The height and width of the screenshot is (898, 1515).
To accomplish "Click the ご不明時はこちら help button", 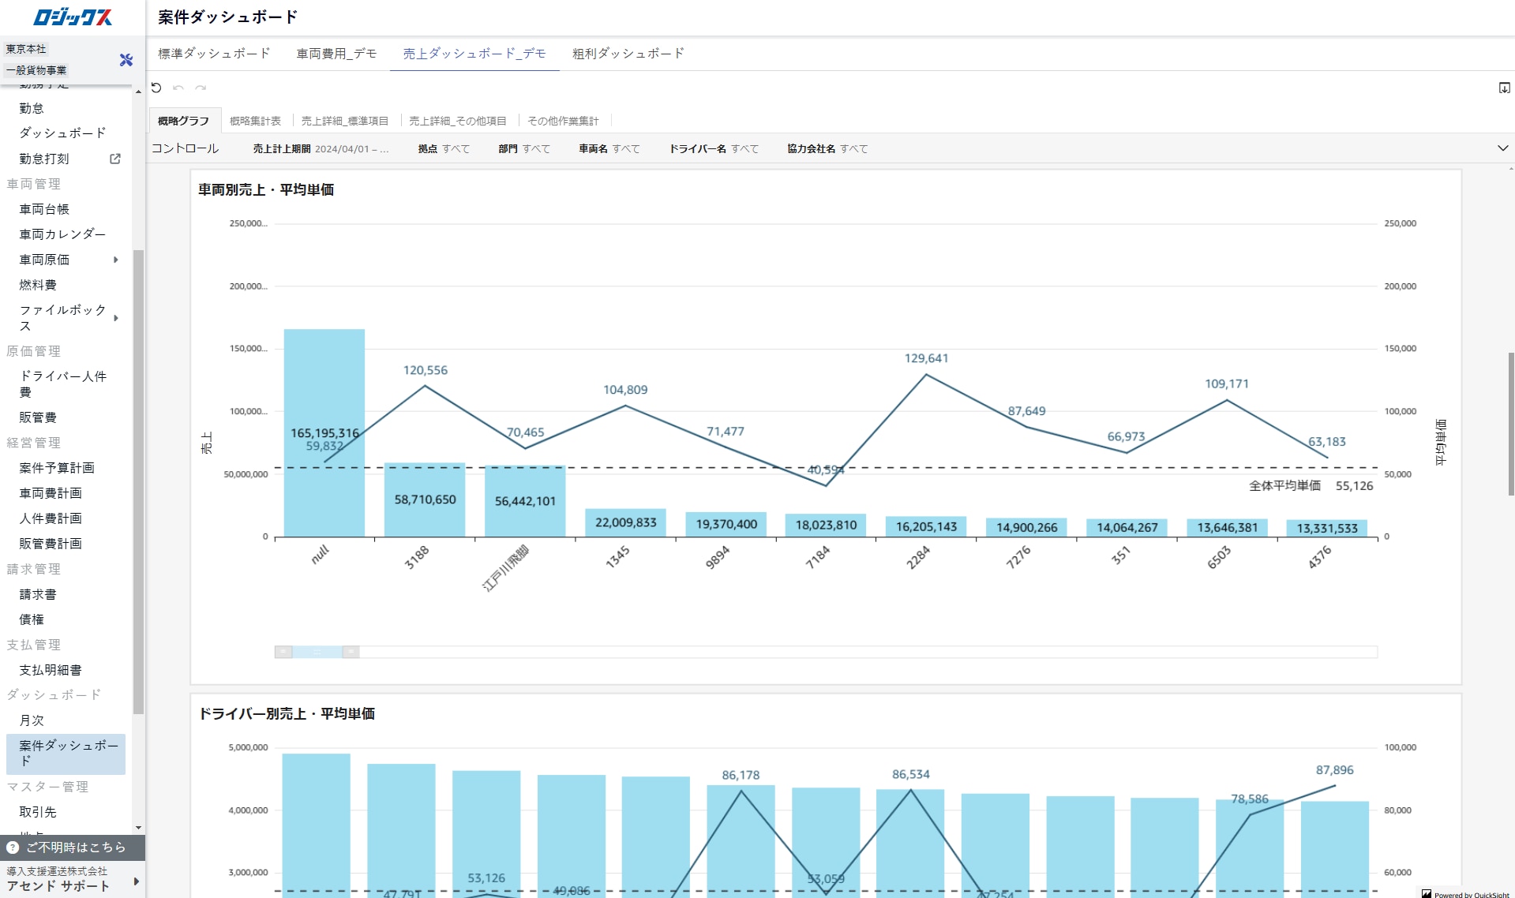I will [x=73, y=847].
